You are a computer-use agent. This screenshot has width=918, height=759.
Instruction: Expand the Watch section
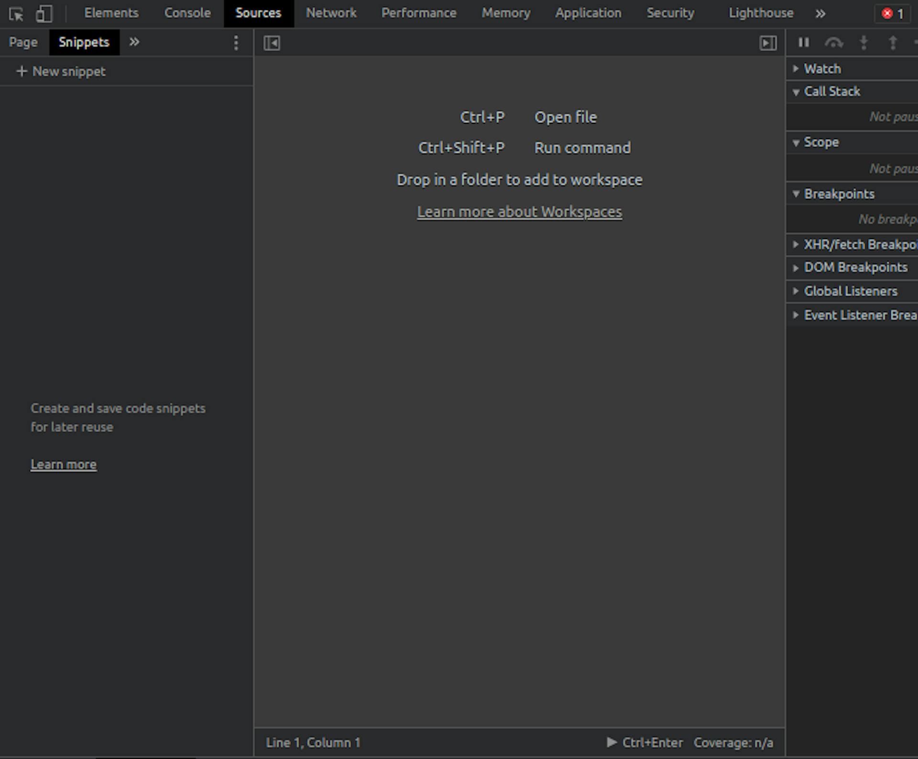[852, 69]
